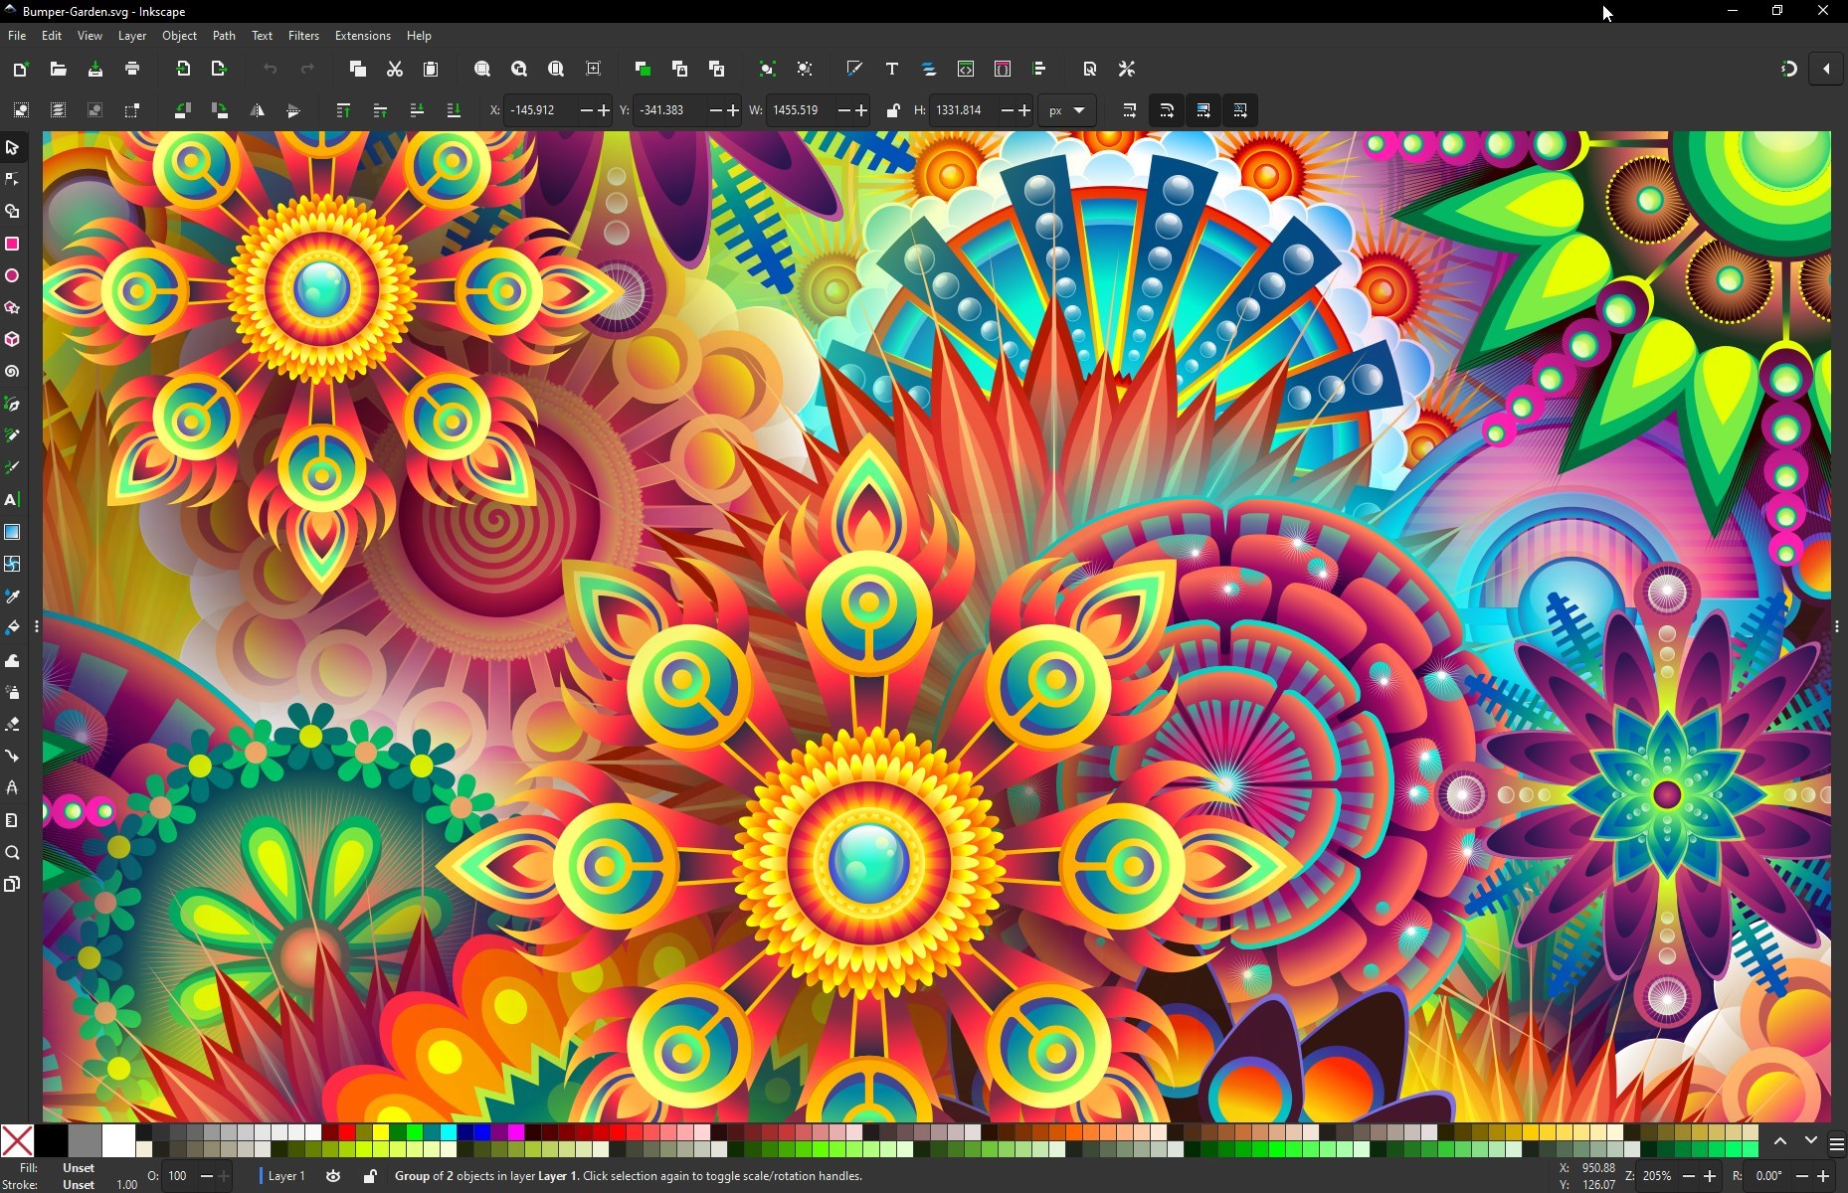Viewport: 1848px width, 1193px height.
Task: Choose the Star and polygon tool
Action: coord(13,307)
